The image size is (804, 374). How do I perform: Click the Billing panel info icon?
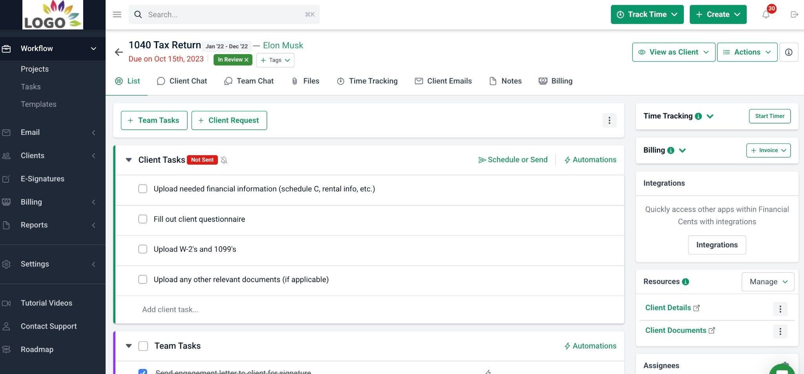671,150
